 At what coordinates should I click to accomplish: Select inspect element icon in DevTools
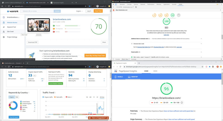coord(113,4)
